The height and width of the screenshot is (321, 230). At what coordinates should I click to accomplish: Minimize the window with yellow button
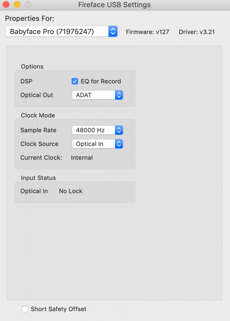[x=17, y=4]
